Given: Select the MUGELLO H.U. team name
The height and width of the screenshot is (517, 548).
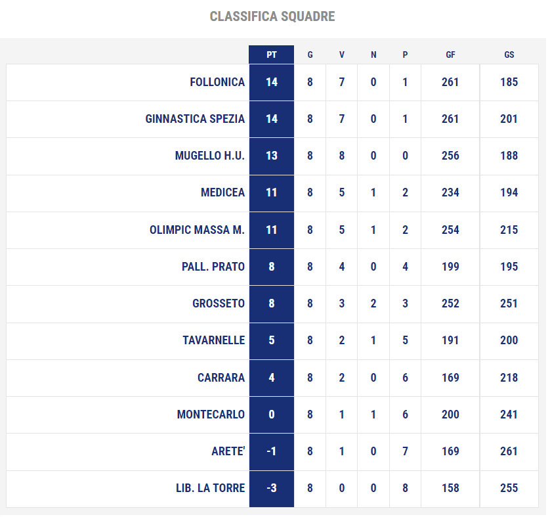Looking at the screenshot, I should pyautogui.click(x=210, y=156).
